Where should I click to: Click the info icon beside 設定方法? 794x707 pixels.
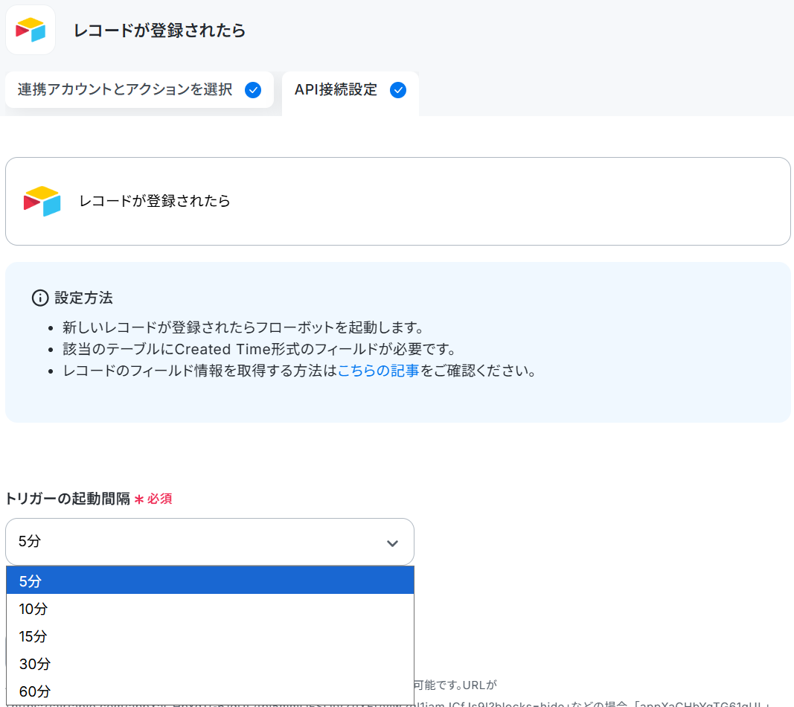(40, 298)
